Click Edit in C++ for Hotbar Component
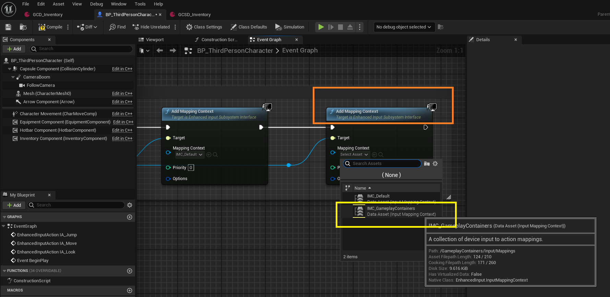The width and height of the screenshot is (610, 297). pos(122,130)
